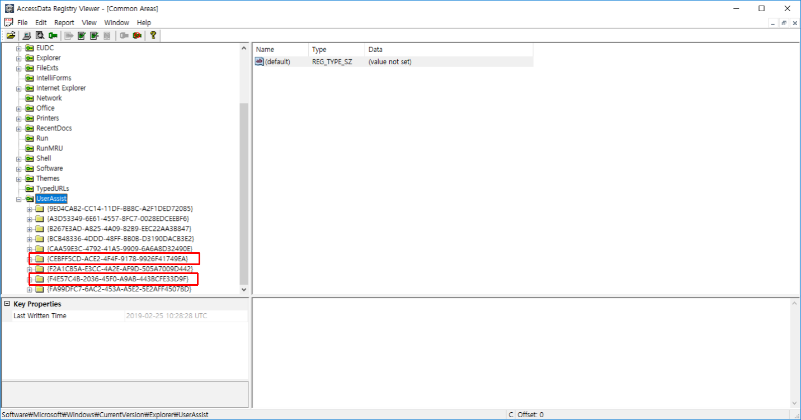Expand the Explorer tree node
801x420 pixels.
(19, 58)
